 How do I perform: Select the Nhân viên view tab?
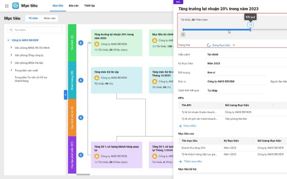50,18
